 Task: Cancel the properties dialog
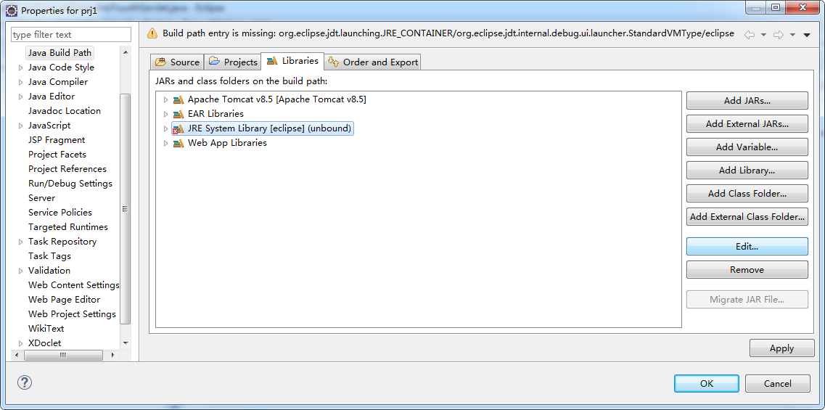click(777, 384)
